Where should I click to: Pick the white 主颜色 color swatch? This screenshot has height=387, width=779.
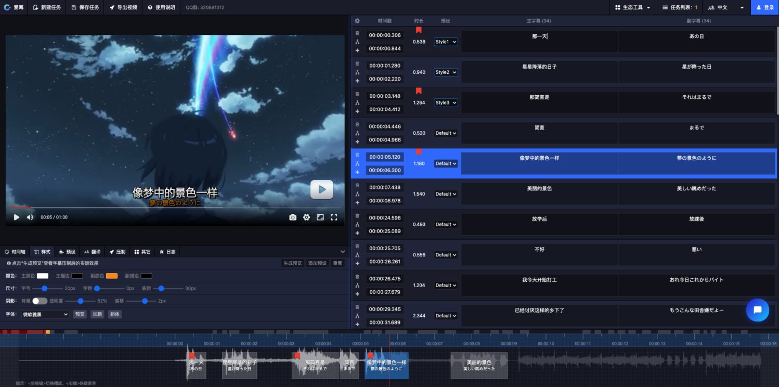coord(43,276)
